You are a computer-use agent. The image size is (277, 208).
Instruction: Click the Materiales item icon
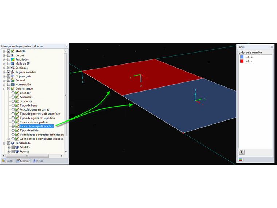[x=17, y=97]
